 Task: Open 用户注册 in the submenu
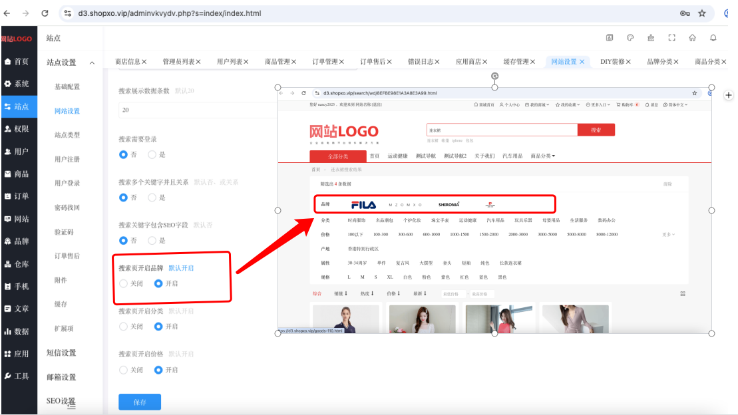[x=67, y=160]
